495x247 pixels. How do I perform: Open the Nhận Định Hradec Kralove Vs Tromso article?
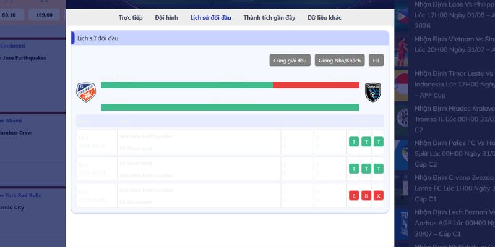click(455, 119)
